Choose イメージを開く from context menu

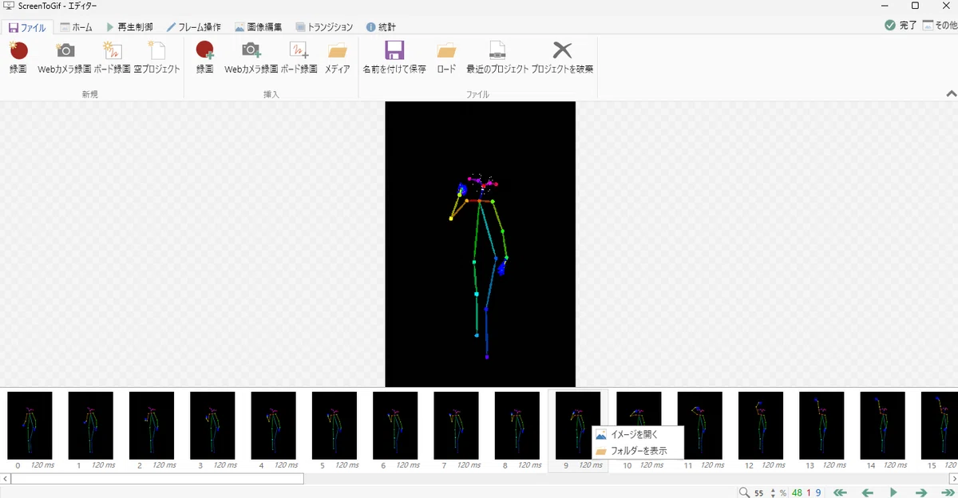tap(638, 435)
